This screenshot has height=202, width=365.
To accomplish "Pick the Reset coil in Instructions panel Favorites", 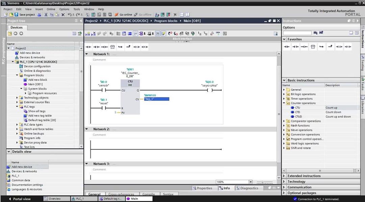I will [x=348, y=47].
